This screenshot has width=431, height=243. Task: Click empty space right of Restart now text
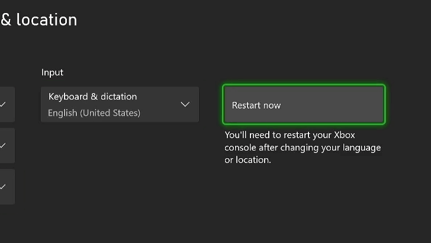[x=337, y=105]
